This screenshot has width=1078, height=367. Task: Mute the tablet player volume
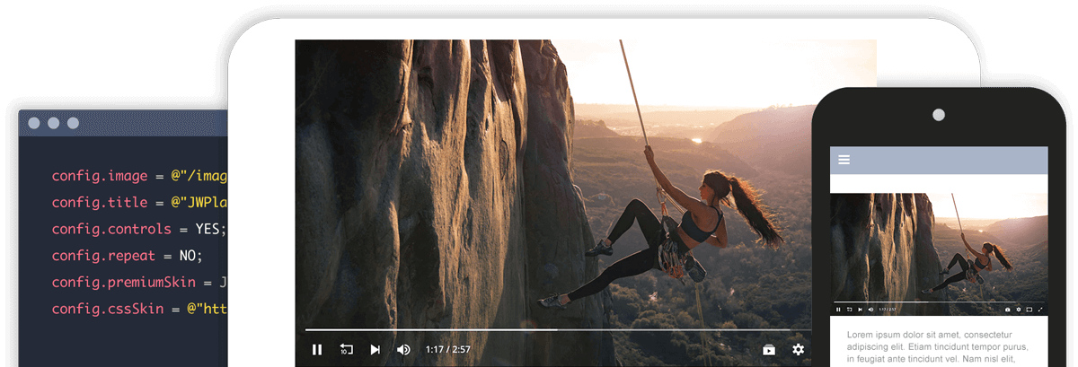[x=404, y=350]
